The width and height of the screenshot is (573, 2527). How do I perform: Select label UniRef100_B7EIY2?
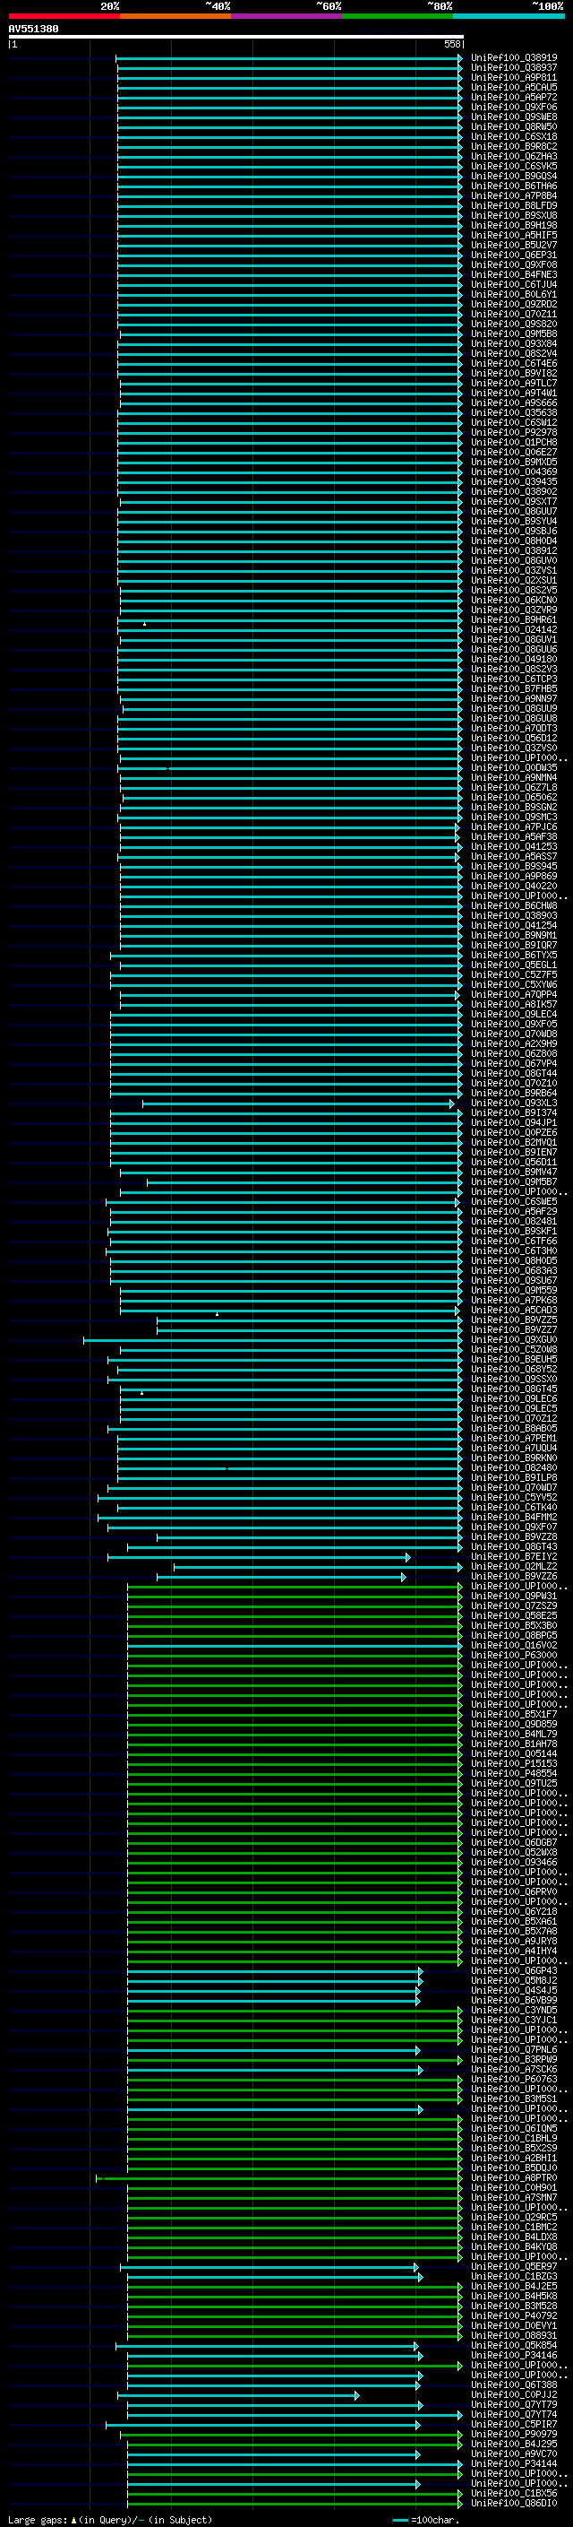point(514,1557)
